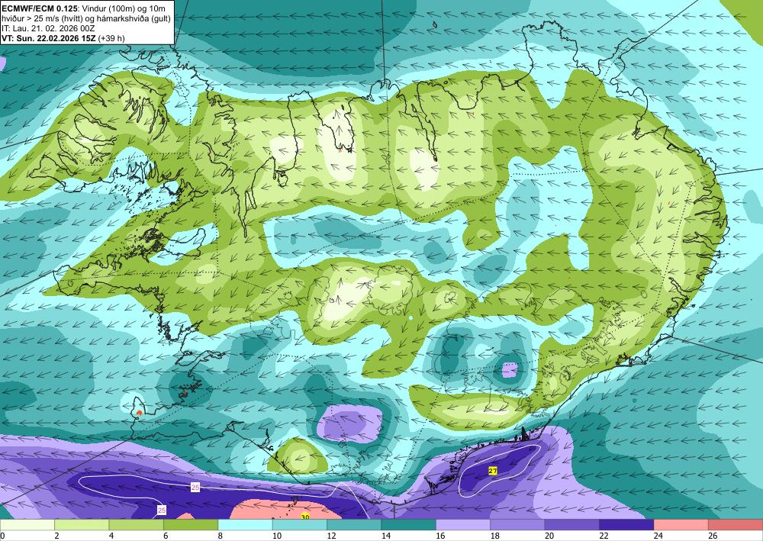The height and width of the screenshot is (541, 763).
Task: Pick the 4–6 m/s green legend swatch
Action: tap(137, 525)
